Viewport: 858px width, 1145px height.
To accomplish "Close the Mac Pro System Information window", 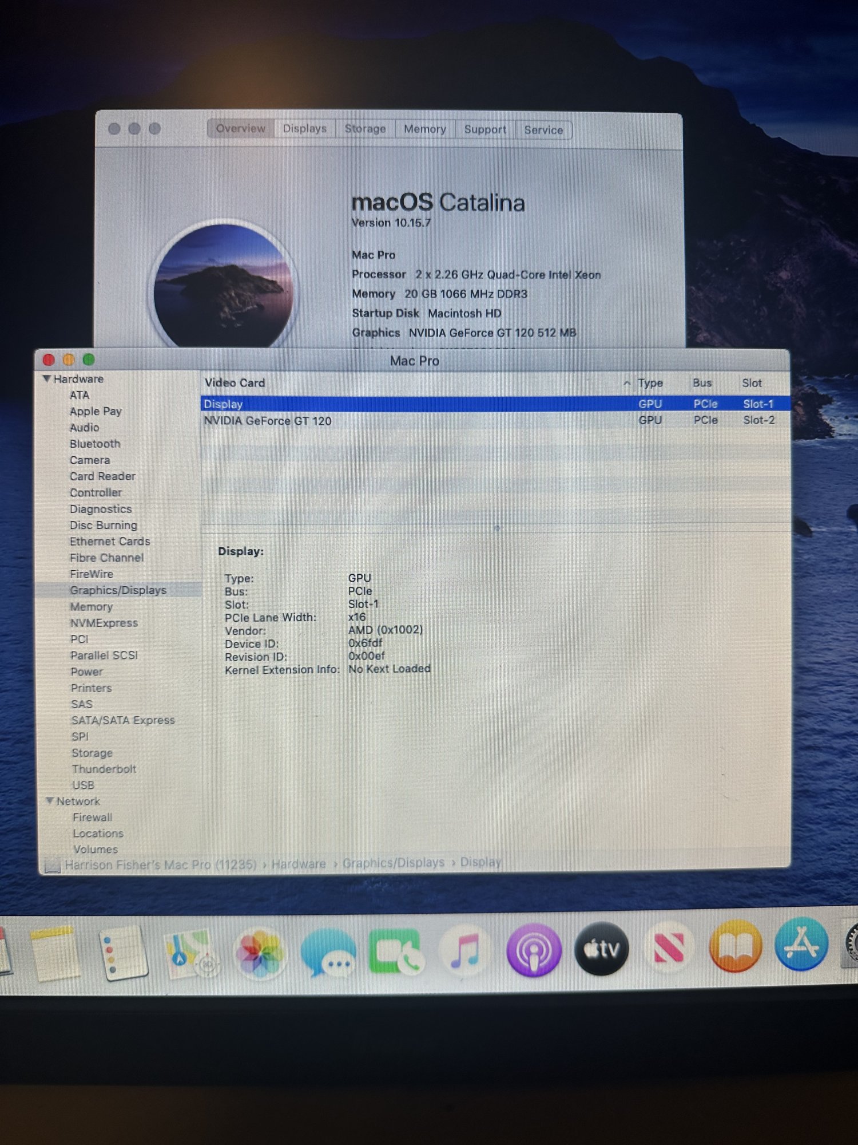I will [49, 360].
